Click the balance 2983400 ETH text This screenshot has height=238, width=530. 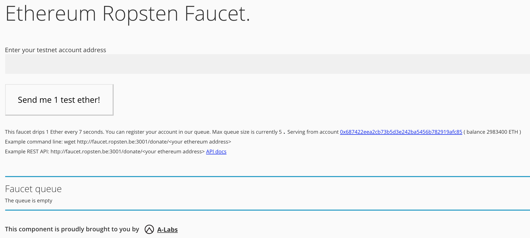click(492, 132)
